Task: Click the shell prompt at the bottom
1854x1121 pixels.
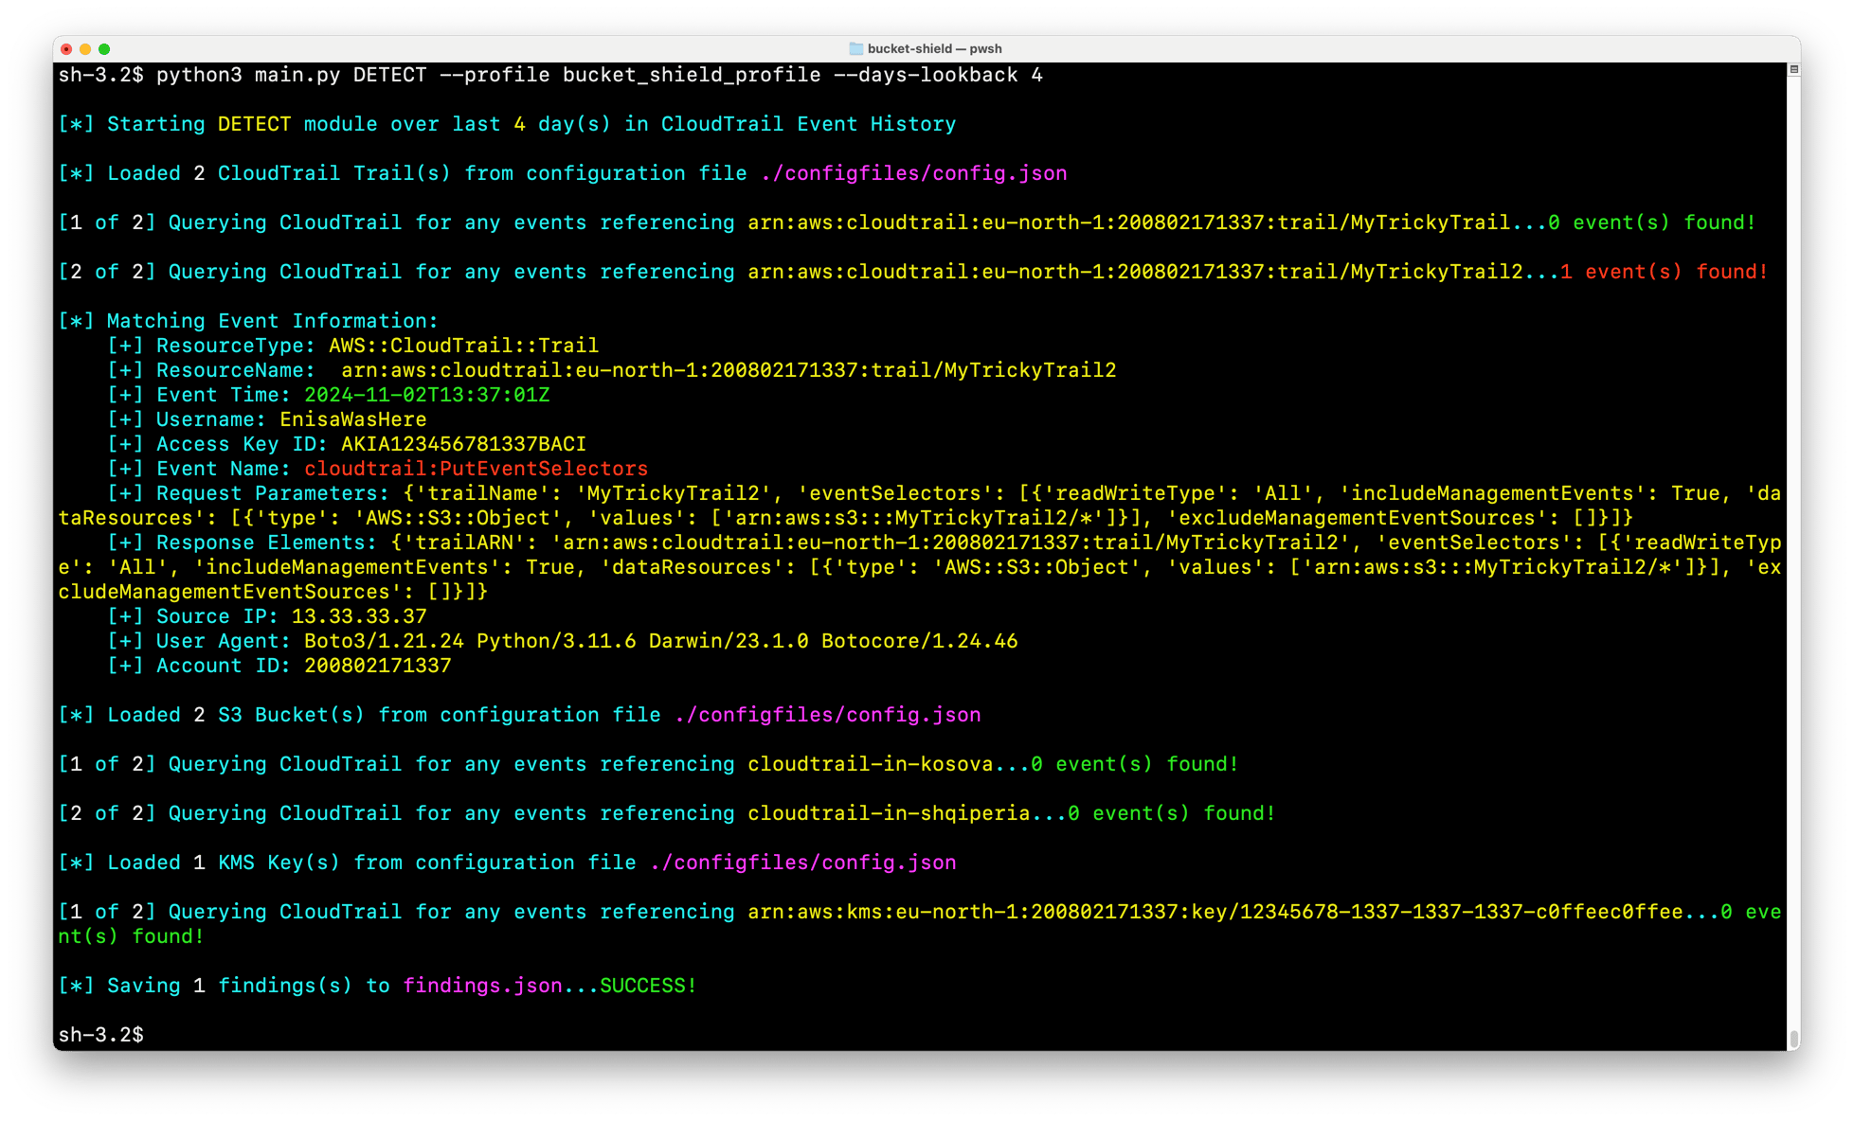Action: [x=99, y=1034]
